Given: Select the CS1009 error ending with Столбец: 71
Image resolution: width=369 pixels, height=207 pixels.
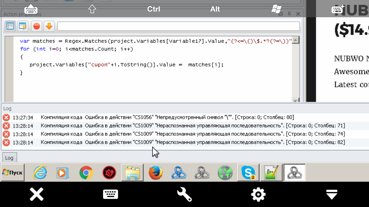Looking at the screenshot, I should [184, 126].
